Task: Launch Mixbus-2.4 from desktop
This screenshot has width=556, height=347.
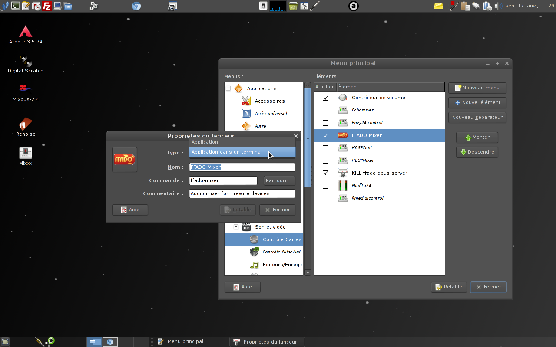Action: [26, 89]
